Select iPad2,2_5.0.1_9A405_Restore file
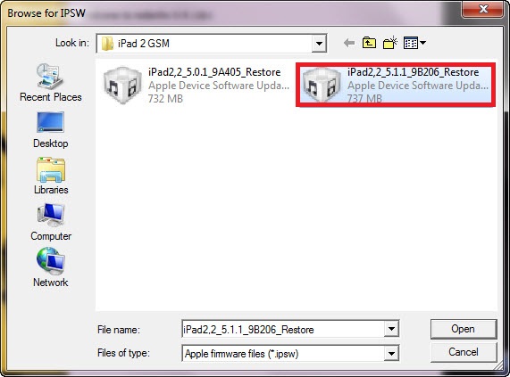Image resolution: width=510 pixels, height=377 pixels. [196, 85]
